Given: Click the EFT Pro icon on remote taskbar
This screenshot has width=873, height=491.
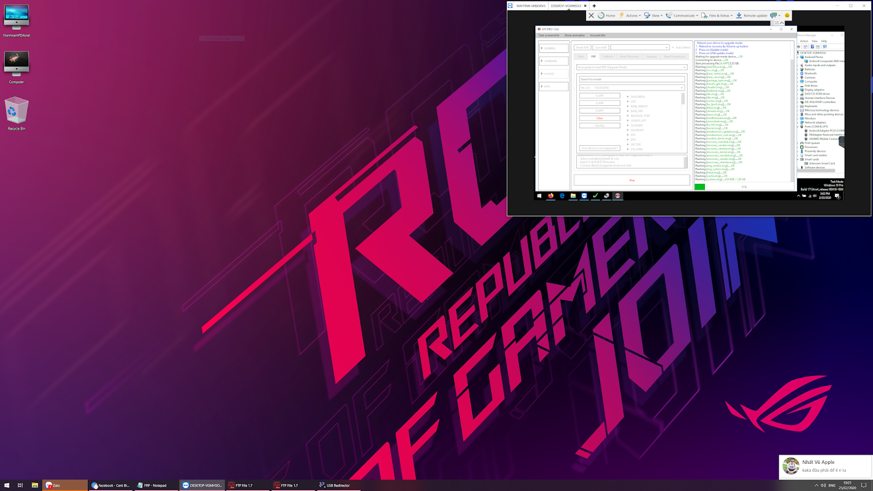Looking at the screenshot, I should point(618,195).
